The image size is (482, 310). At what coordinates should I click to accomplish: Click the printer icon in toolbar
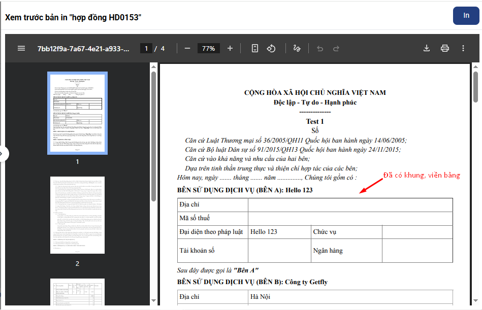point(445,48)
